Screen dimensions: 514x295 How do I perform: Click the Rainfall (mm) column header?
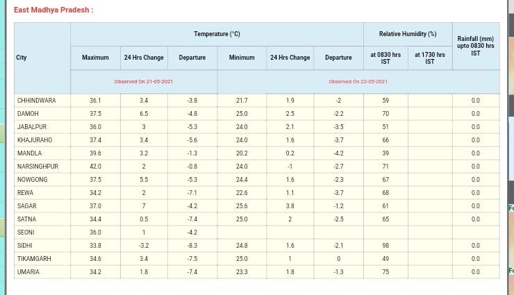[475, 46]
